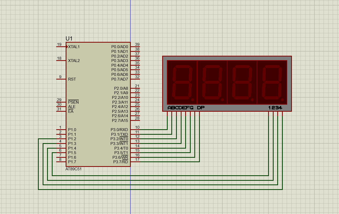339x214 pixels.
Task: Click the P2.4/A12 pin label
Action: click(120, 107)
